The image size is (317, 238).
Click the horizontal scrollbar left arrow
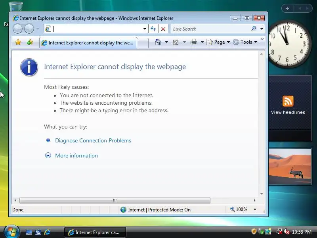(x=15, y=200)
